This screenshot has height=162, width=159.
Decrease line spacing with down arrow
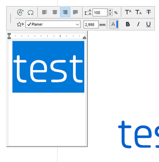[110, 14]
